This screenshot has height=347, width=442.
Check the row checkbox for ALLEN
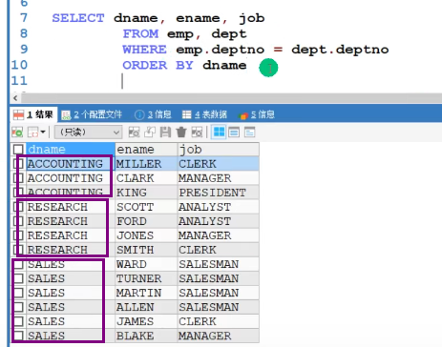pos(18,307)
